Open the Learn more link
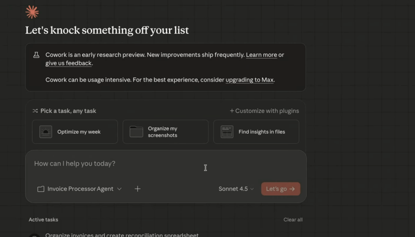Viewport: 415px width, 237px height. (261, 55)
